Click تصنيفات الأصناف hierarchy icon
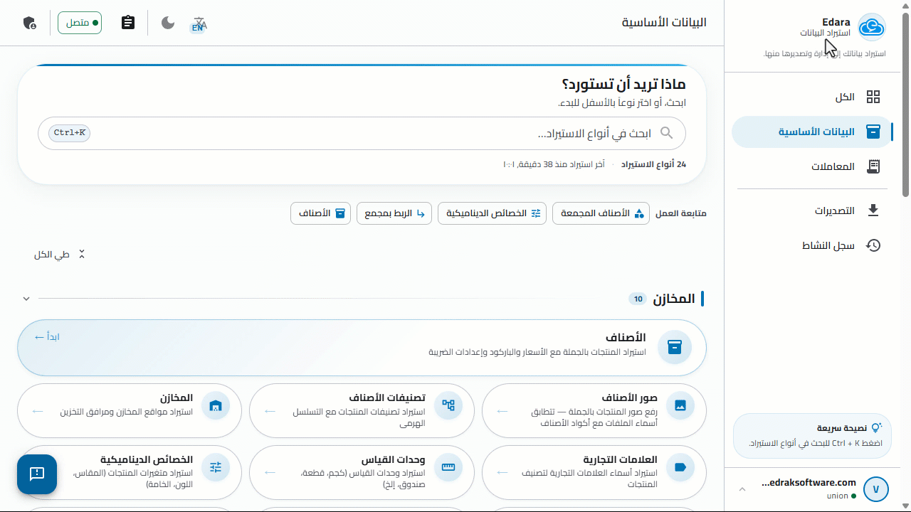Image resolution: width=911 pixels, height=512 pixels. pos(448,406)
